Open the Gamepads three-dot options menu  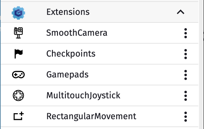coord(186,75)
